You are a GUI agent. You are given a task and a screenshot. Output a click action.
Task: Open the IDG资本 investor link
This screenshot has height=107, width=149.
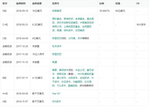pyautogui.click(x=57, y=102)
